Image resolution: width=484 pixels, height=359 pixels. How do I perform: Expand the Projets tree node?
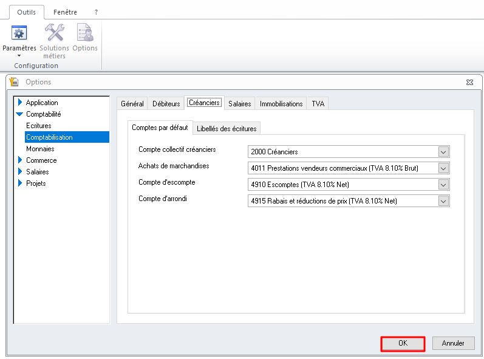click(x=20, y=183)
